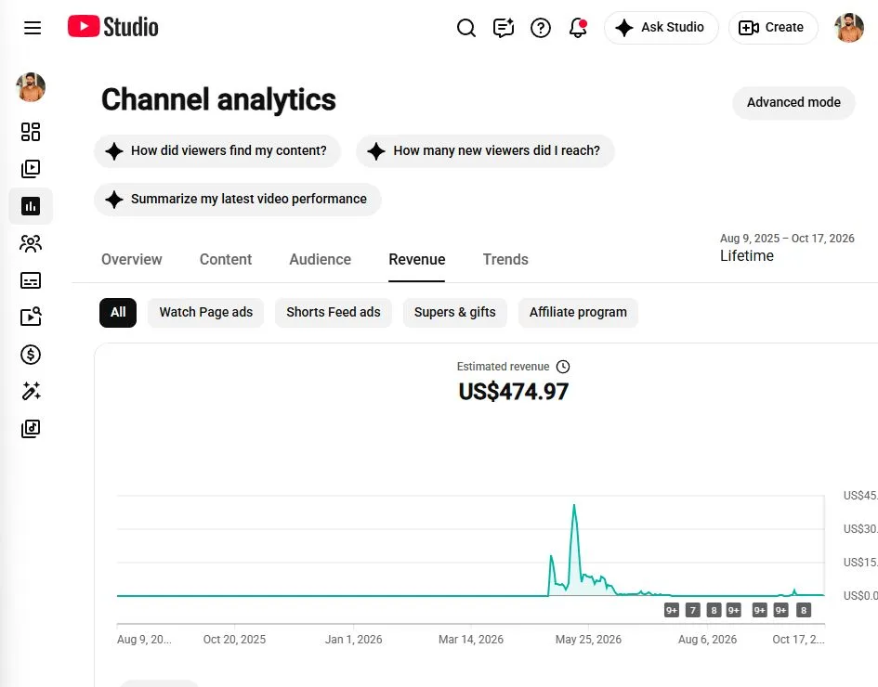Image resolution: width=878 pixels, height=687 pixels.
Task: Filter by Shorts Feed ads
Action: pyautogui.click(x=334, y=313)
